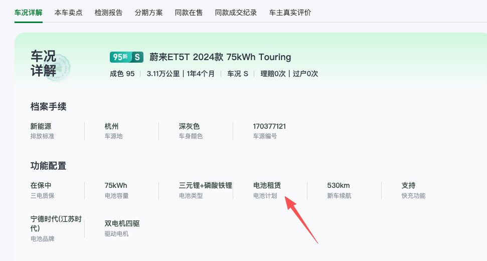Open the 车况详解 tab
The height and width of the screenshot is (261, 487).
pos(28,13)
